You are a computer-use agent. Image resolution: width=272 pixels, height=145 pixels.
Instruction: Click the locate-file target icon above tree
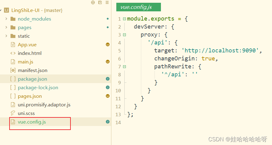(93, 2)
